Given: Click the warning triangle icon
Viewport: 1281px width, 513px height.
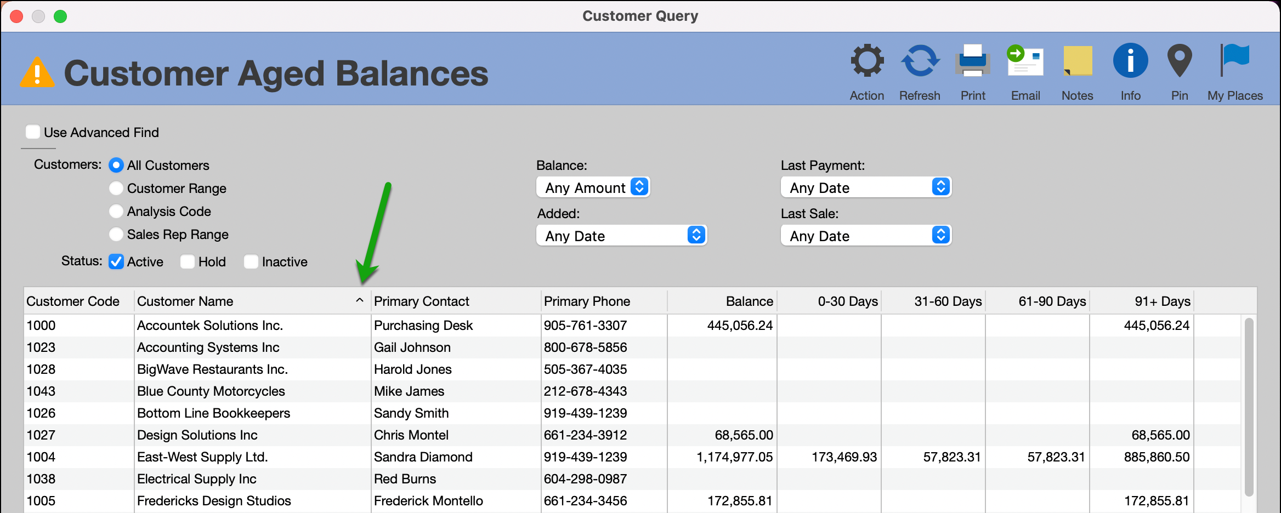Looking at the screenshot, I should pos(36,72).
